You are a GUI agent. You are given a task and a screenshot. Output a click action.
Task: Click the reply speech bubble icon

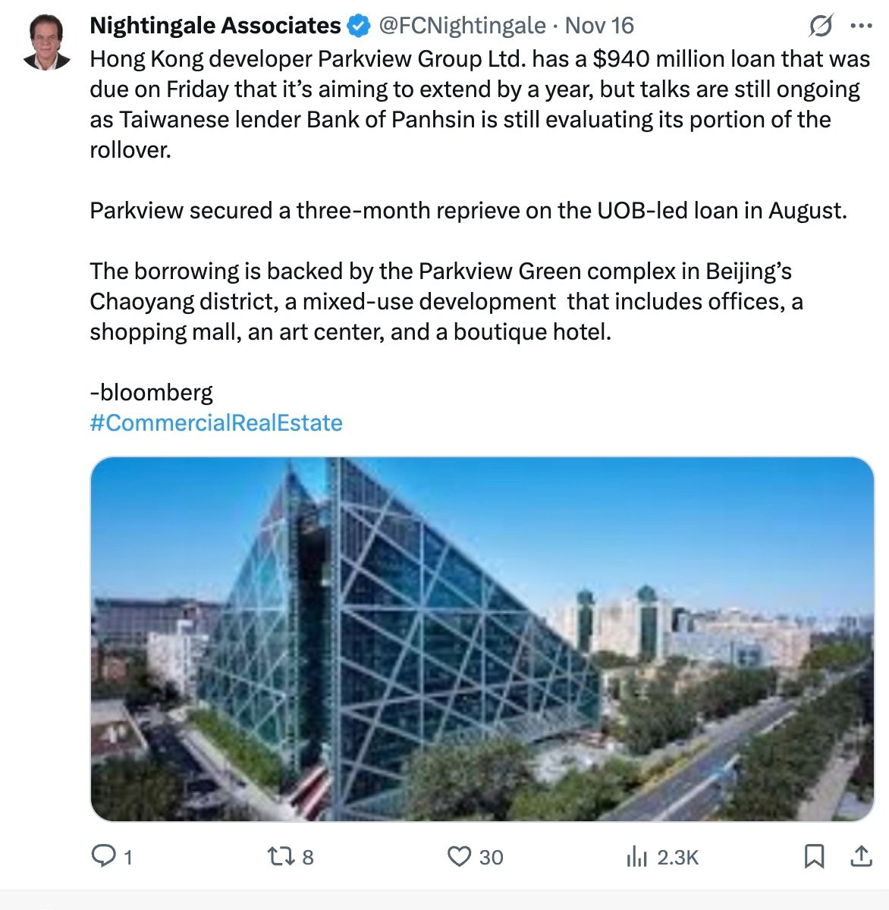[x=102, y=856]
